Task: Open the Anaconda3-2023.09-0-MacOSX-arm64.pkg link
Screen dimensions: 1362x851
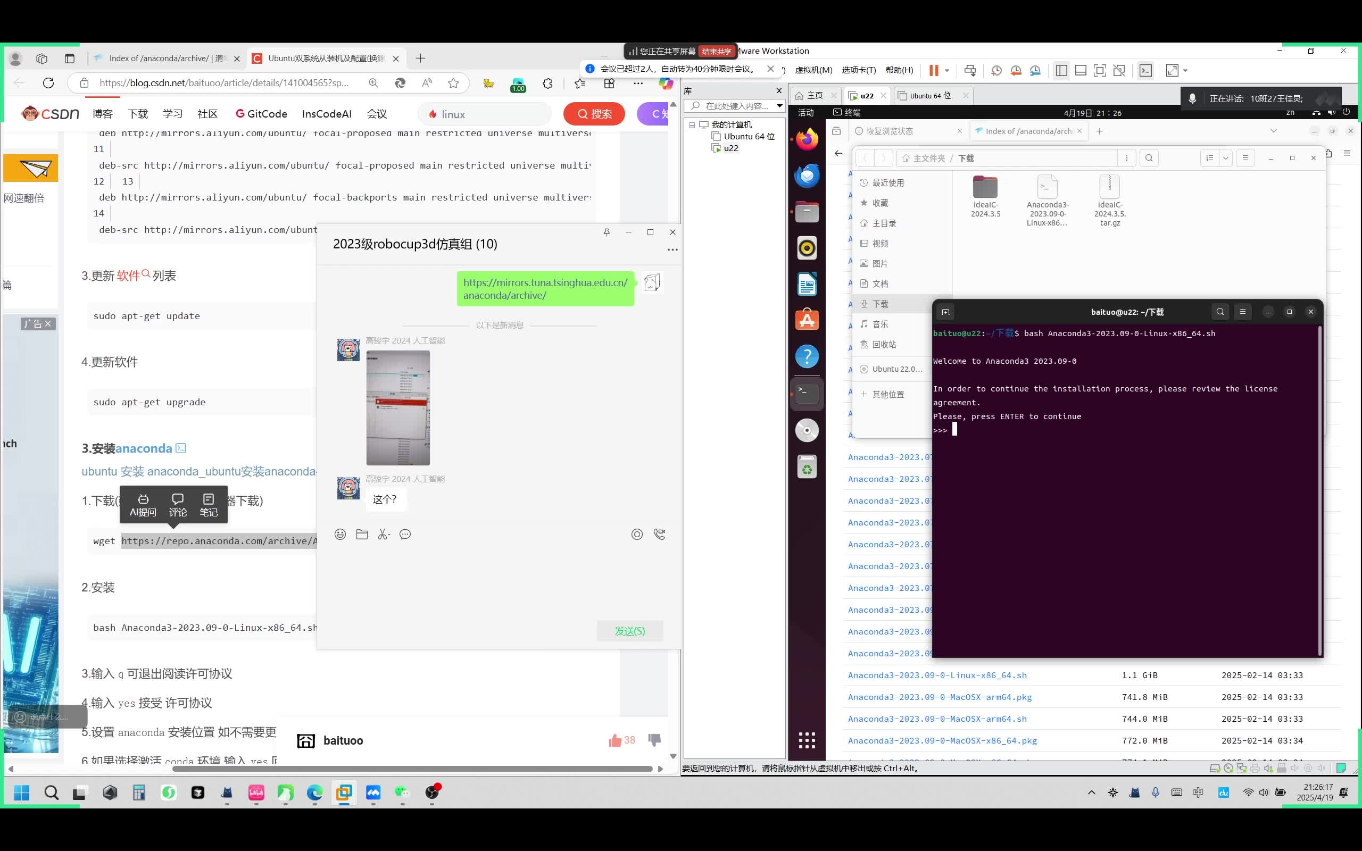Action: point(940,697)
